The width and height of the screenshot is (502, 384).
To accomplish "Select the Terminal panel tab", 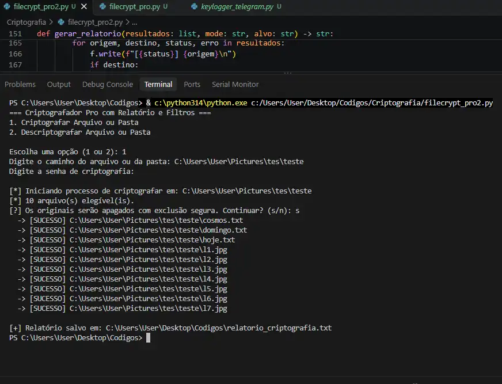I will (158, 84).
